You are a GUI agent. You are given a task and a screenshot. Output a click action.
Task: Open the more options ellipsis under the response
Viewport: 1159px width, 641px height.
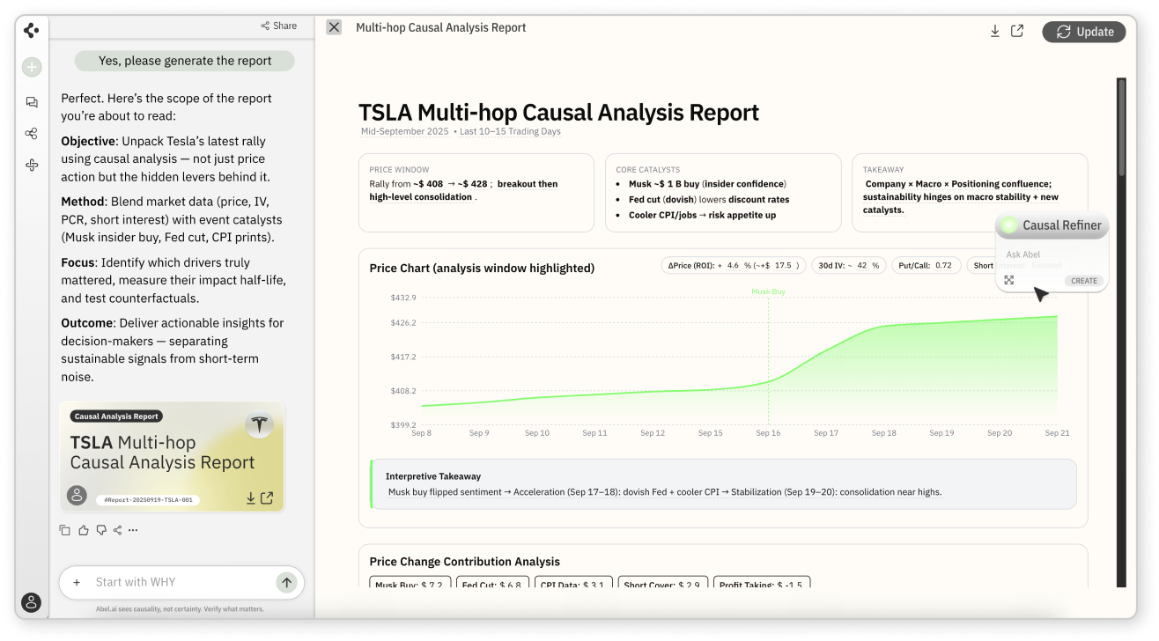coord(133,530)
